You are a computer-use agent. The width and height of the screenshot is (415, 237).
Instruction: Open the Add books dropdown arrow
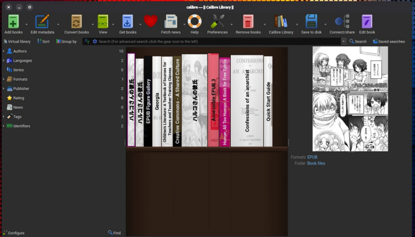click(26, 24)
